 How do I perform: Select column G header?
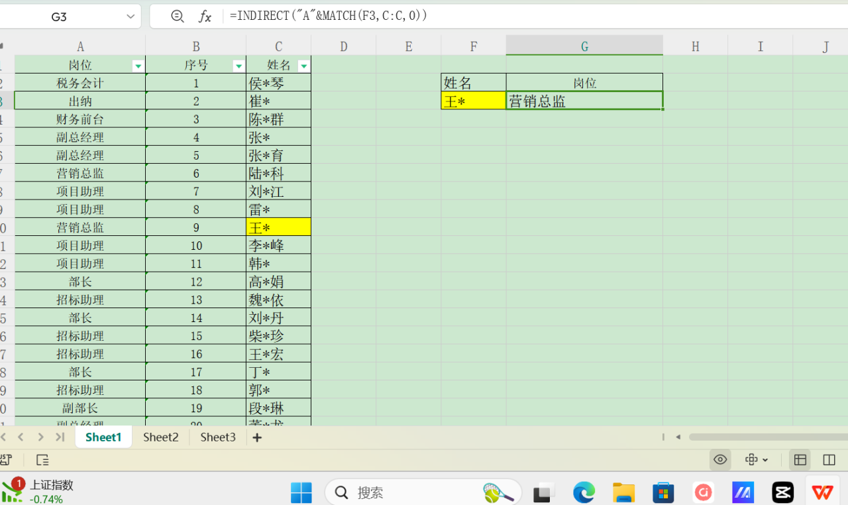[x=584, y=46]
